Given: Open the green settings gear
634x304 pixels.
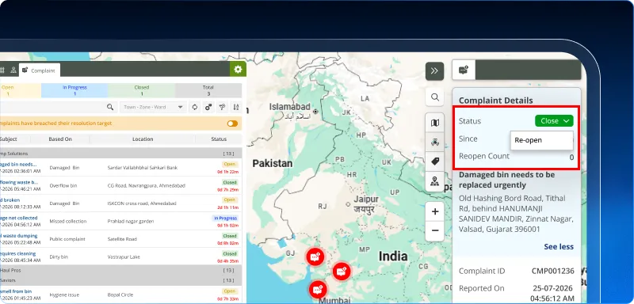Looking at the screenshot, I should tap(238, 70).
